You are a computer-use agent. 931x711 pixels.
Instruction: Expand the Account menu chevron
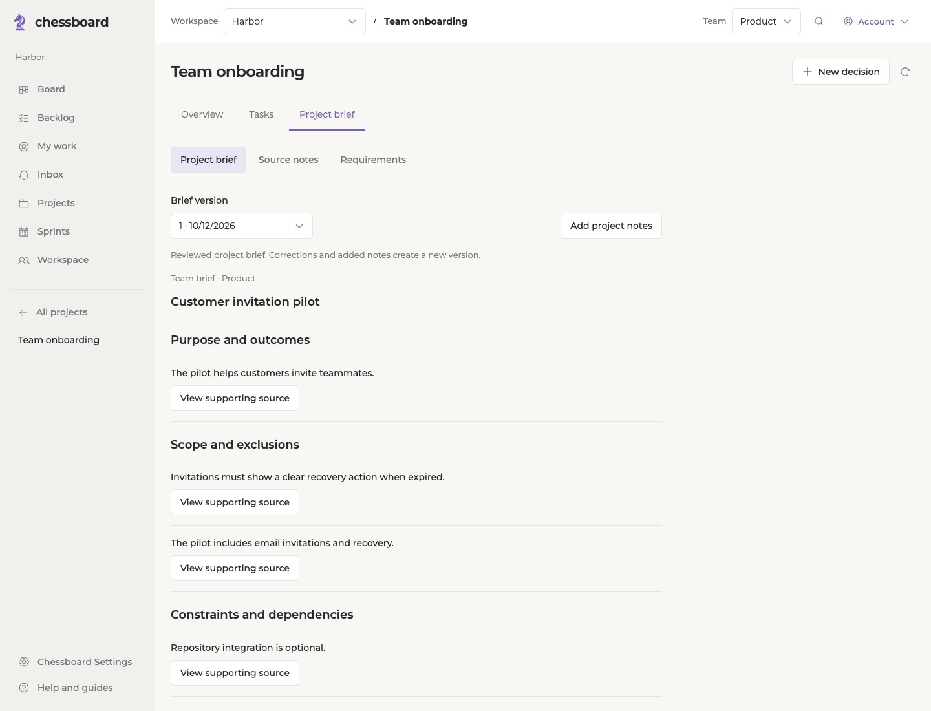pyautogui.click(x=904, y=21)
